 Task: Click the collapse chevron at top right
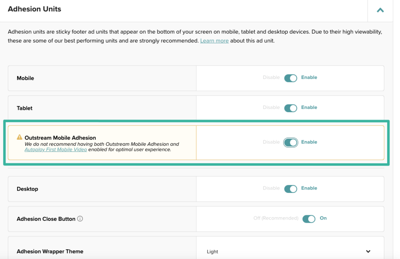point(380,9)
